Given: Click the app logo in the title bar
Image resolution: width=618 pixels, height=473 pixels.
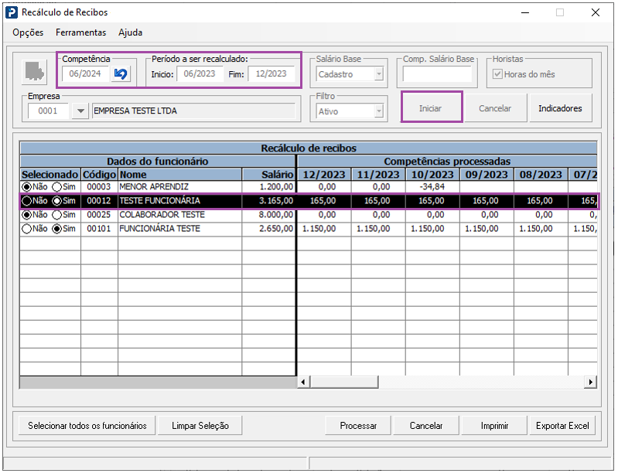Looking at the screenshot, I should (x=12, y=12).
